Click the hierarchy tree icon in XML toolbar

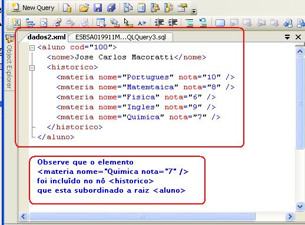[x=30, y=23]
